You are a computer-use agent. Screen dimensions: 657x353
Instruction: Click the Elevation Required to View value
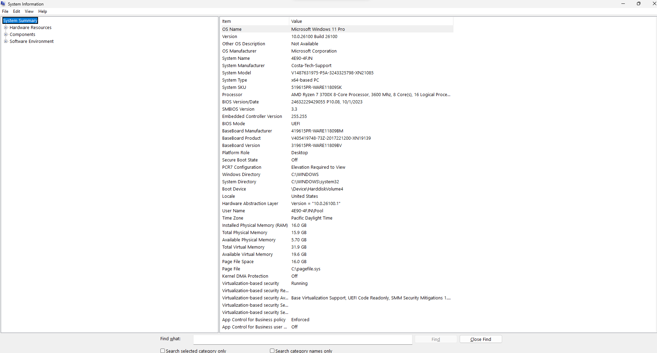click(x=318, y=167)
